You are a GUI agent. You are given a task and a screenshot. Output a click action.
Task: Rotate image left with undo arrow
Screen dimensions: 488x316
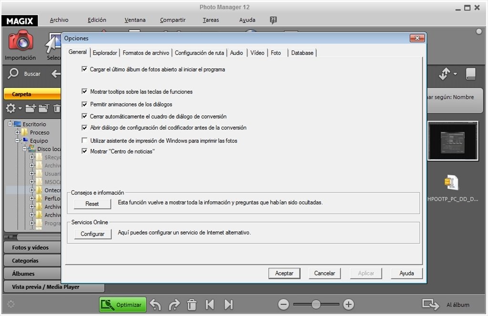(x=155, y=305)
